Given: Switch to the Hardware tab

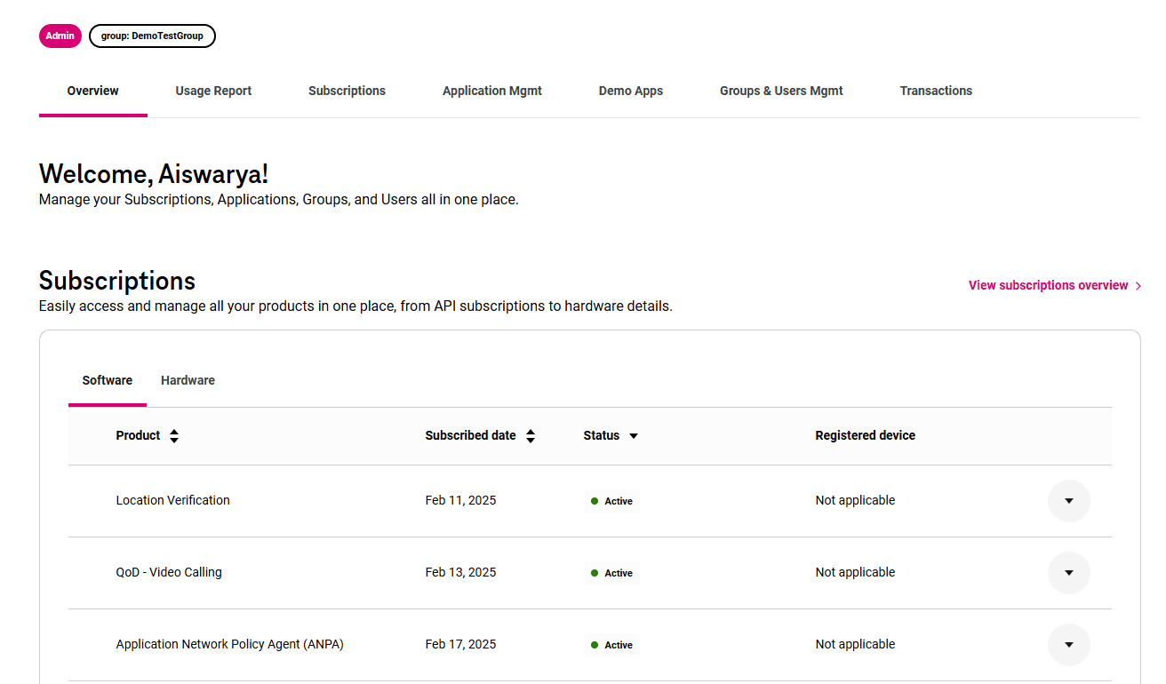Looking at the screenshot, I should (x=188, y=380).
